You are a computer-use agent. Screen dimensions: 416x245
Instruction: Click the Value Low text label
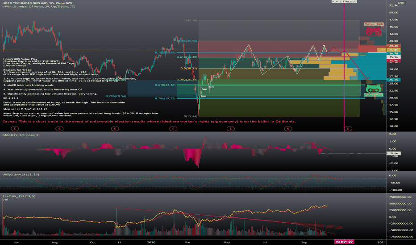(374, 95)
